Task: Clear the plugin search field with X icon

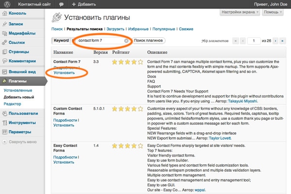Action: [x=127, y=41]
